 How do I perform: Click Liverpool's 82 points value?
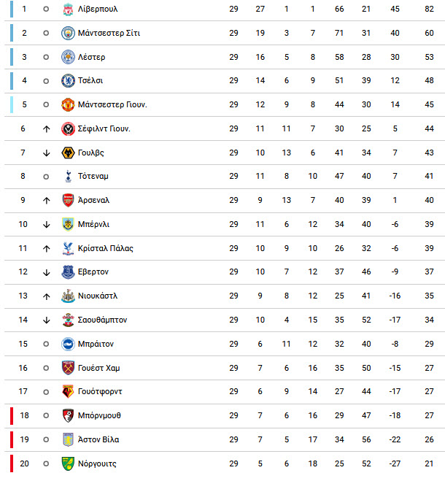click(x=429, y=9)
